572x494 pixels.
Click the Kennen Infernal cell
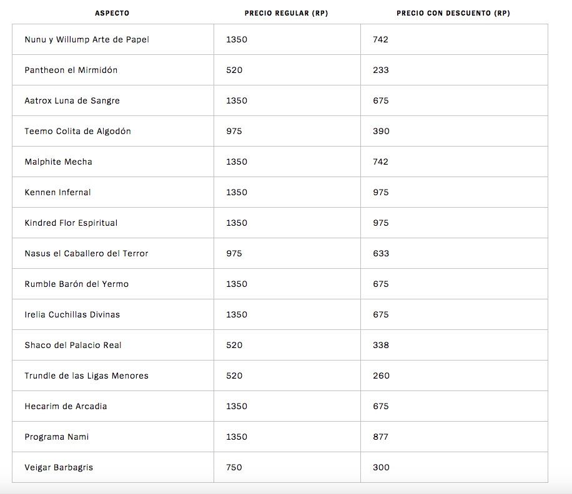click(58, 192)
